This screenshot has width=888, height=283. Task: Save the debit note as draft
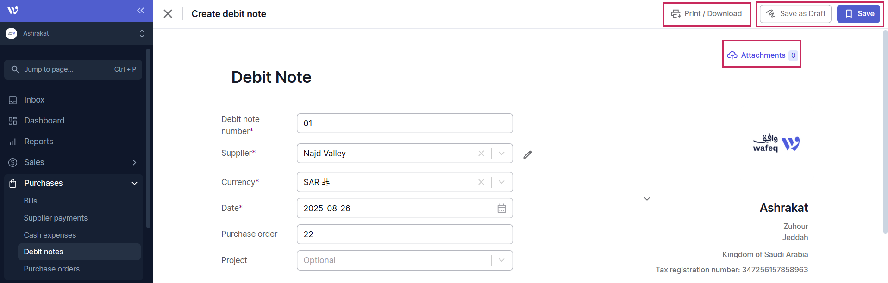[x=795, y=14]
